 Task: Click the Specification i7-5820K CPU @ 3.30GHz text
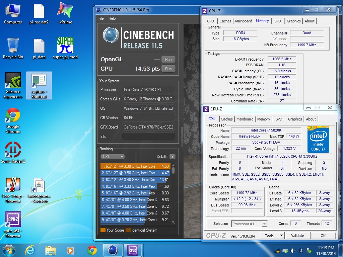[x=282, y=157]
